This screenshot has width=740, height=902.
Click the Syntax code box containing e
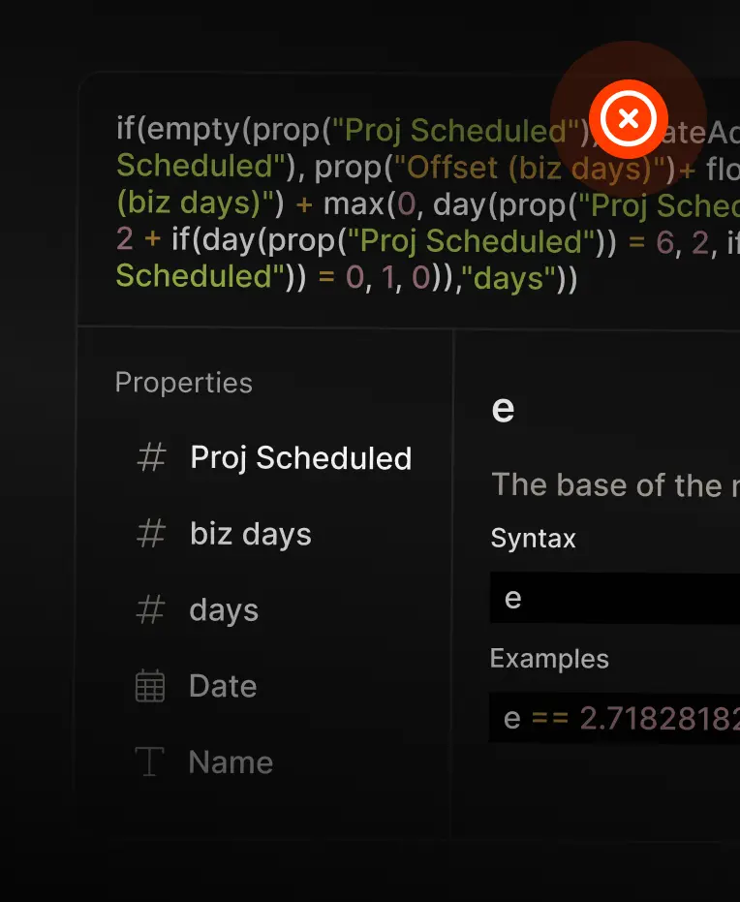click(615, 598)
